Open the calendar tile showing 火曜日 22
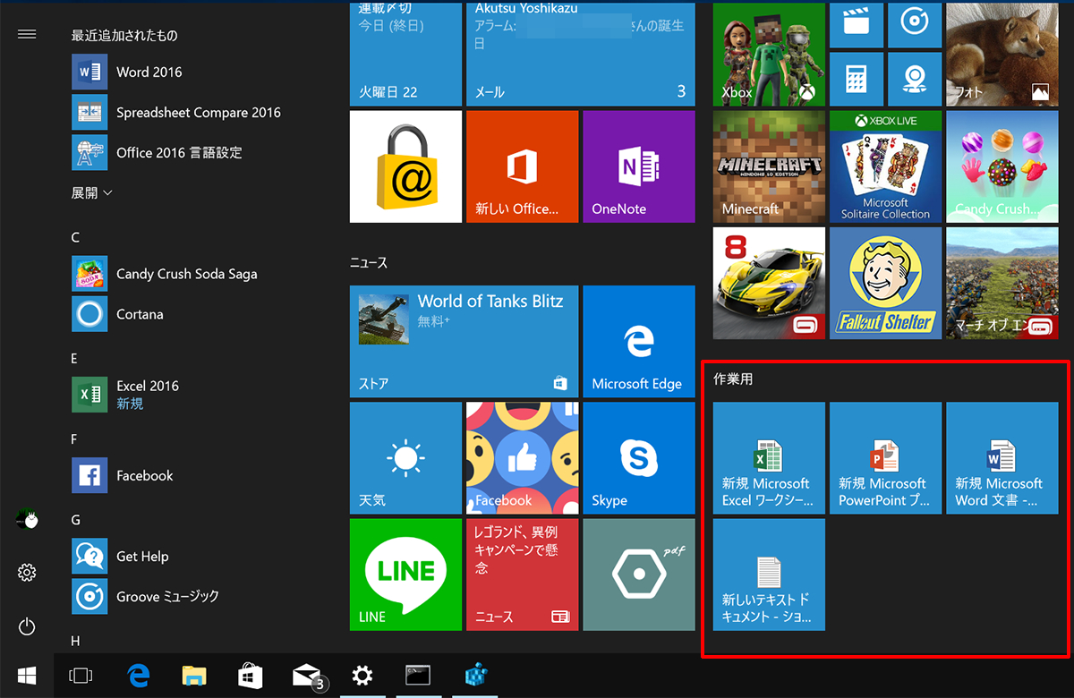This screenshot has width=1074, height=698. click(405, 54)
